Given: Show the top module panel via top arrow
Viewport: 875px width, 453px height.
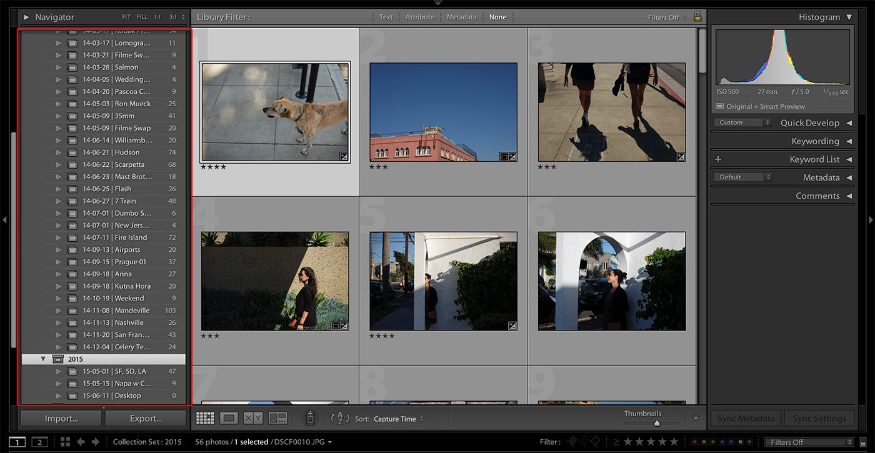Looking at the screenshot, I should click(x=437, y=2).
